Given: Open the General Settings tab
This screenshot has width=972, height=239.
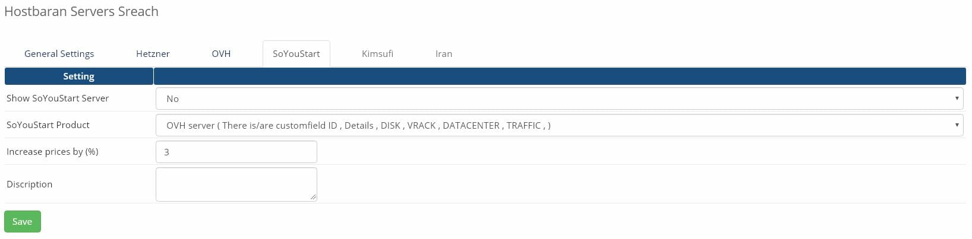Looking at the screenshot, I should (x=59, y=53).
